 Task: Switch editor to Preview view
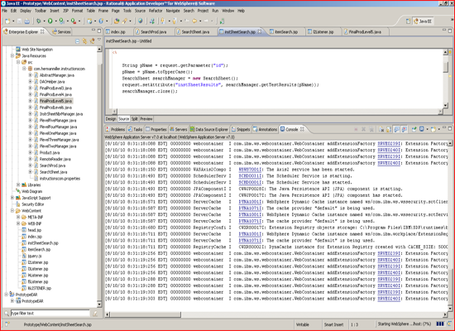click(x=146, y=119)
